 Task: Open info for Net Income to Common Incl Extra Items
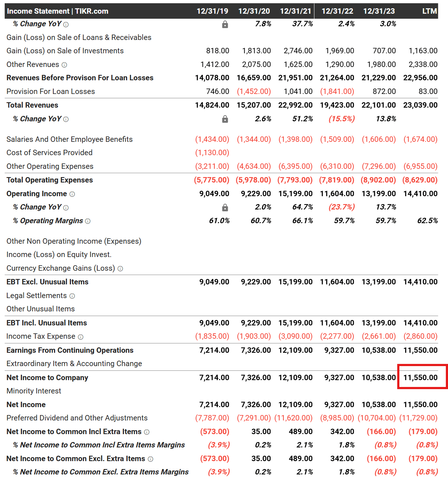[x=147, y=432]
